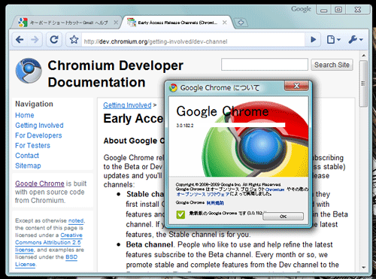Image resolution: width=376 pixels, height=279 pixels.
Task: Open the Sitemap link
Action: point(28,165)
